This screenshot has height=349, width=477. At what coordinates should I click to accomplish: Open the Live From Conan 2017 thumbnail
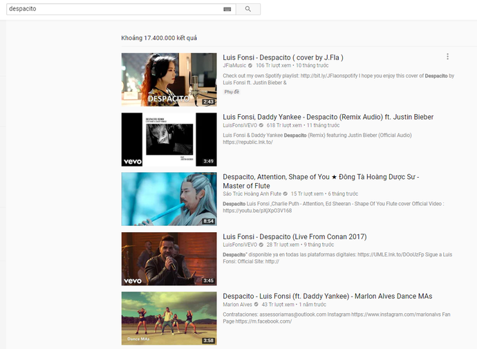click(169, 259)
